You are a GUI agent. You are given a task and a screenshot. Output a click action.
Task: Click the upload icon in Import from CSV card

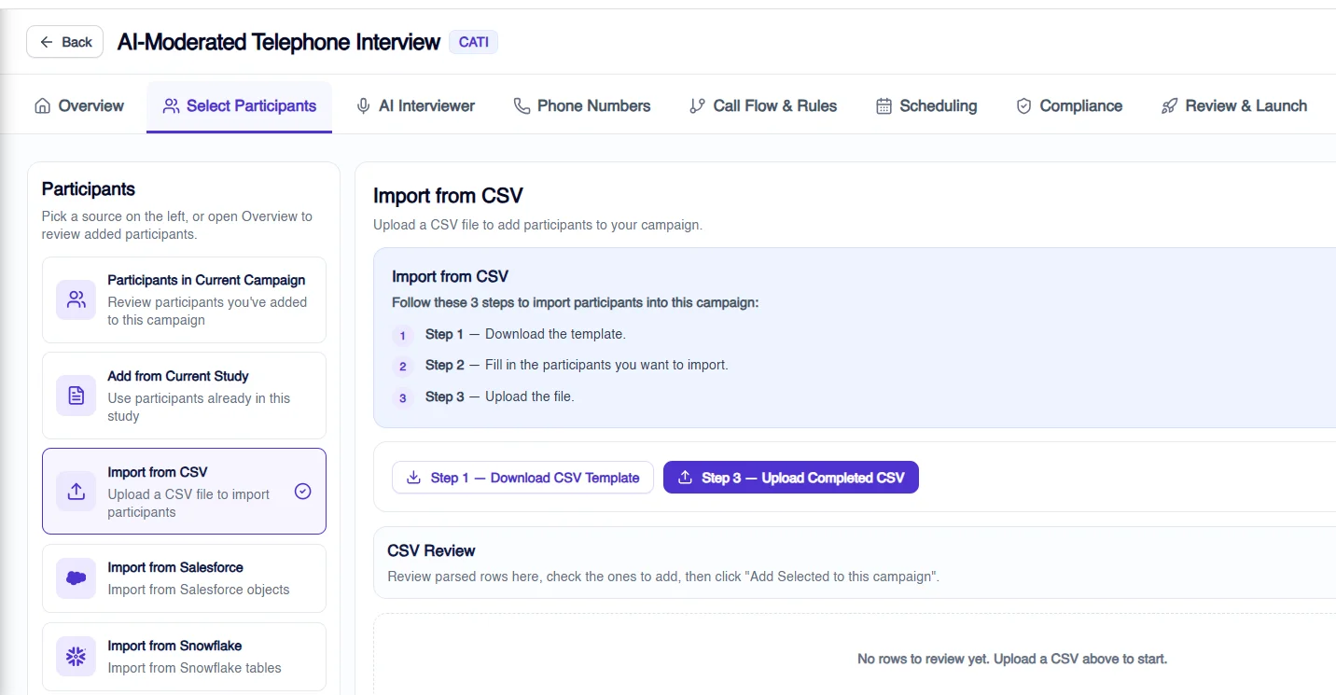click(x=76, y=492)
